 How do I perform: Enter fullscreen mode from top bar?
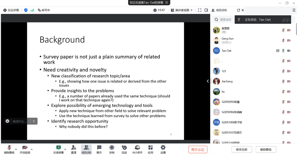(200, 10)
